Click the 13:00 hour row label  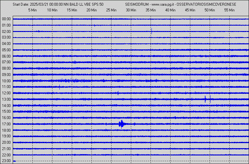pos(6,99)
